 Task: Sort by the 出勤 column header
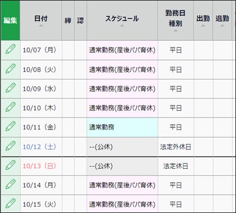(203, 20)
